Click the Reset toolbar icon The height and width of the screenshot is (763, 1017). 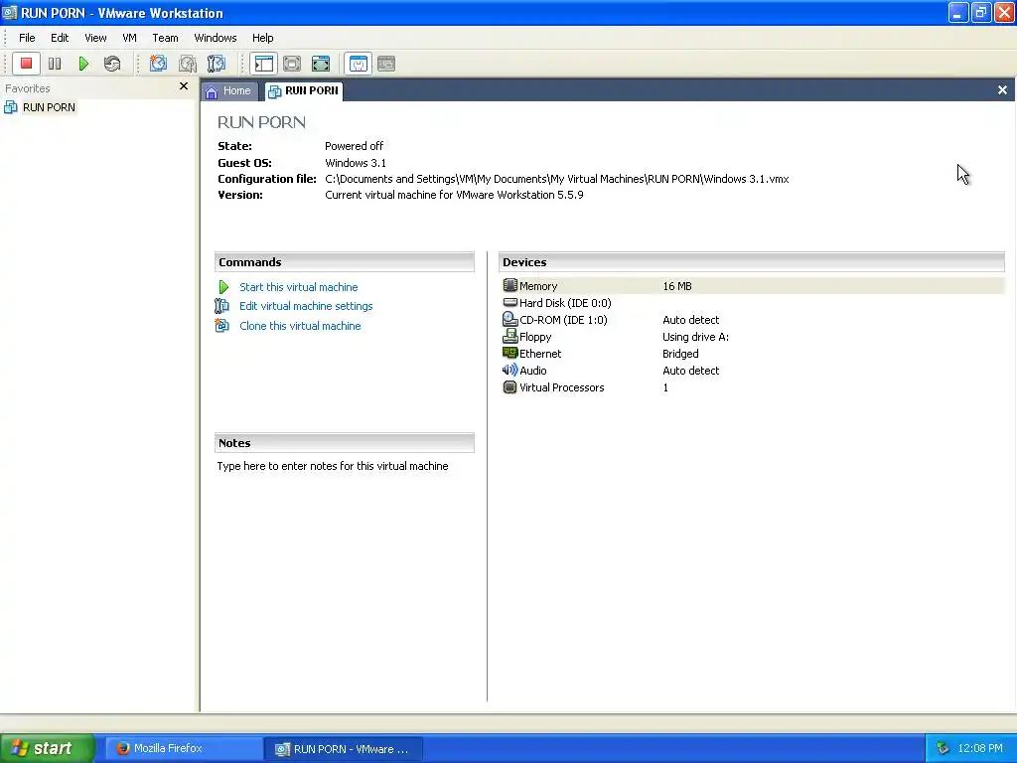pos(112,64)
